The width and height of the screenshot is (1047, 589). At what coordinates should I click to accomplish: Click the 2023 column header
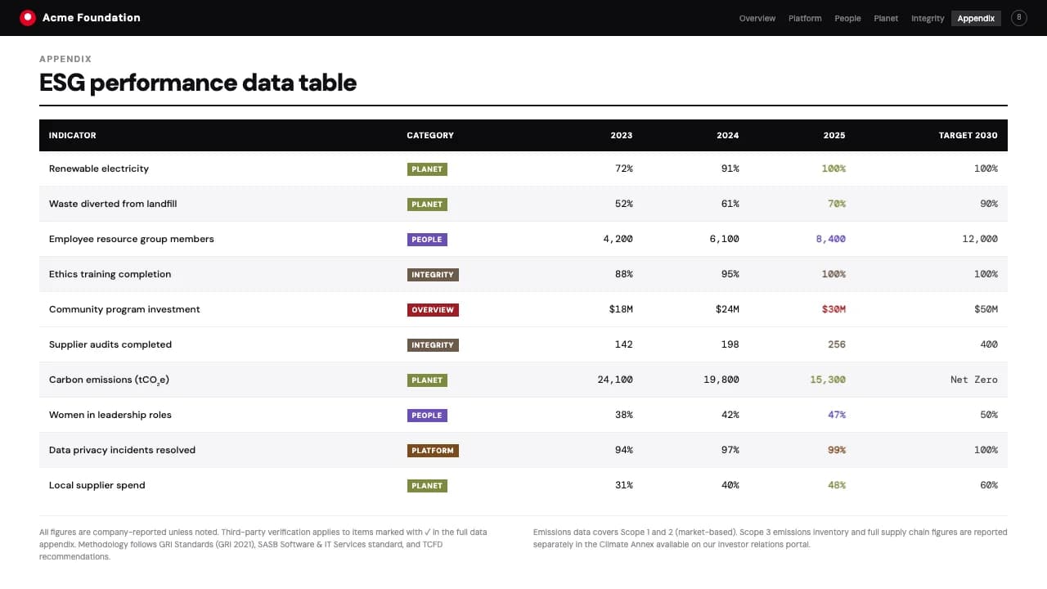[x=622, y=136]
